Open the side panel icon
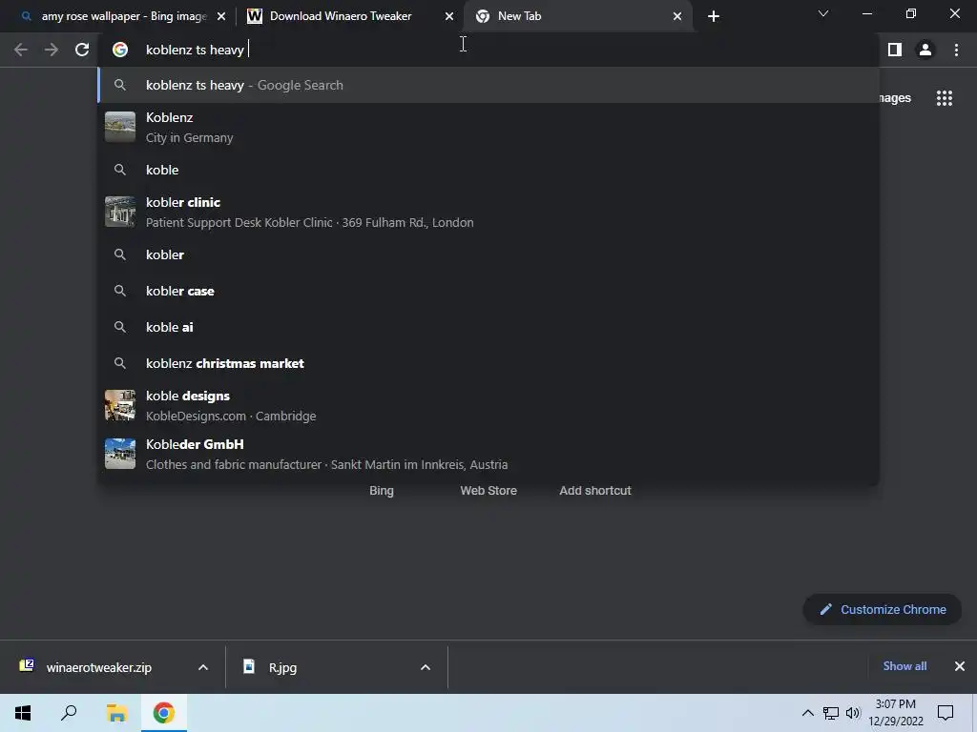Viewport: 977px width, 732px height. (895, 50)
